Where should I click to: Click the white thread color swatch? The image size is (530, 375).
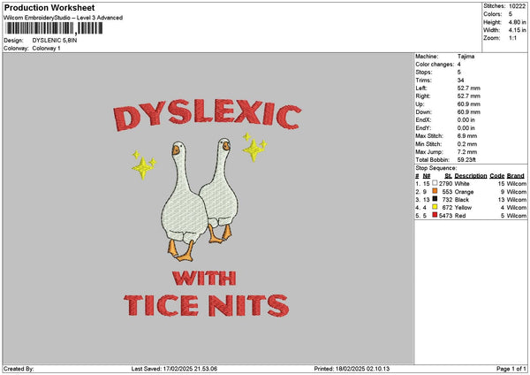pos(435,183)
